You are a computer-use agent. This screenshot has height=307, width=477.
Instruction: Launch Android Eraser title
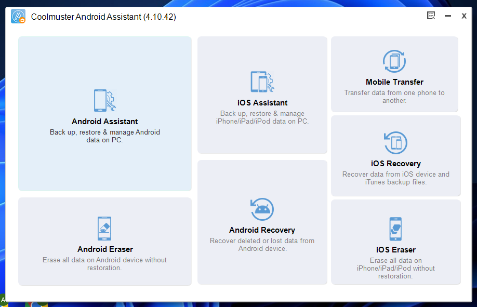point(105,249)
